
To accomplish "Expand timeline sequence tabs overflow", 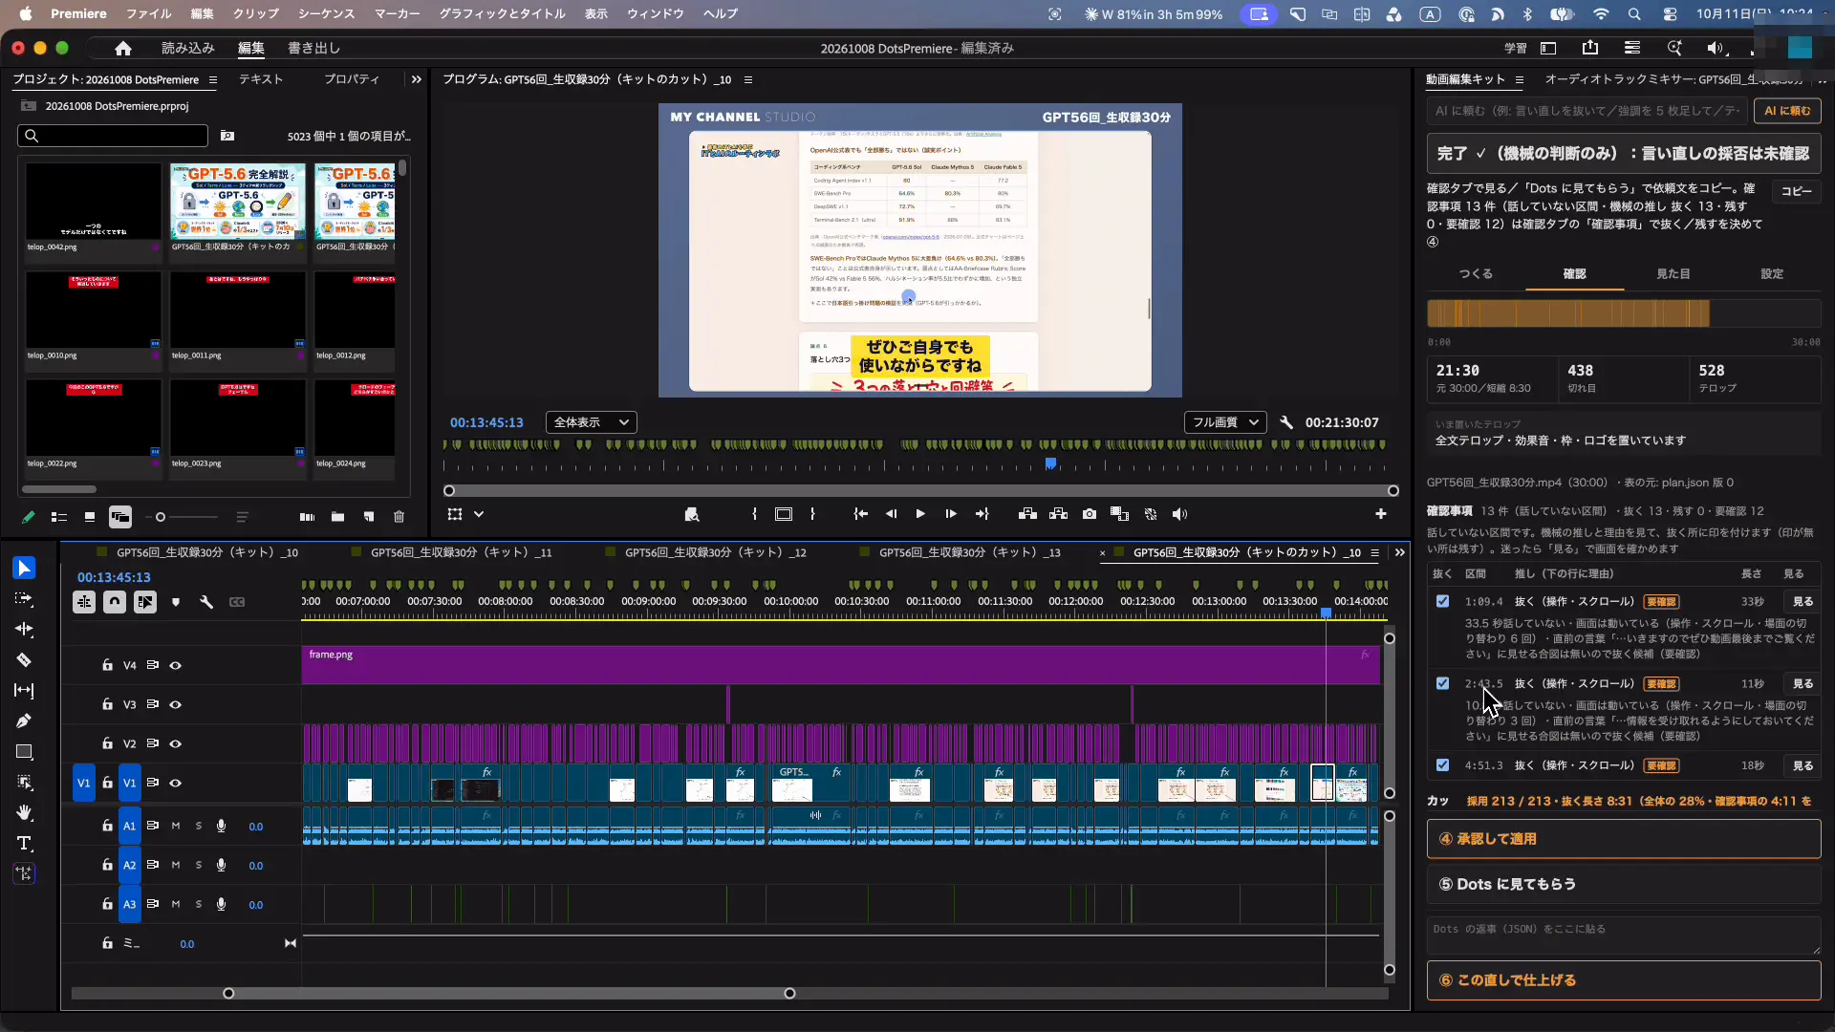I will pos(1400,553).
